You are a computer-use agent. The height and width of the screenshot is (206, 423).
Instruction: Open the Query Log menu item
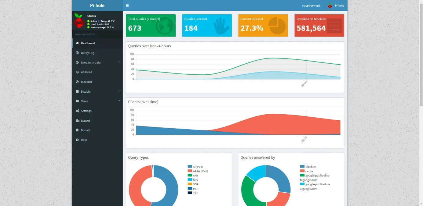[x=97, y=53]
